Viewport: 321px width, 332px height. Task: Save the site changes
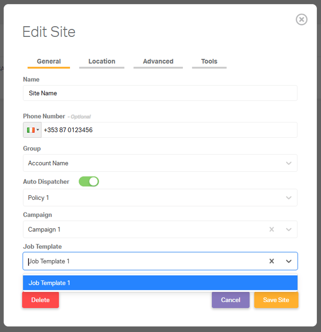click(276, 300)
